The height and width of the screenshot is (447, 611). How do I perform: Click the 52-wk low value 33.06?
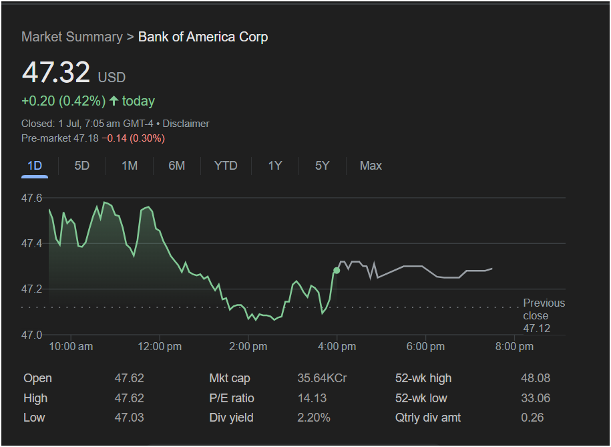[x=536, y=398]
